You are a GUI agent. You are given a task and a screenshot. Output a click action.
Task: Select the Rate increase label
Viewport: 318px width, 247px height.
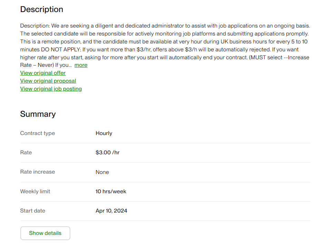click(x=38, y=172)
